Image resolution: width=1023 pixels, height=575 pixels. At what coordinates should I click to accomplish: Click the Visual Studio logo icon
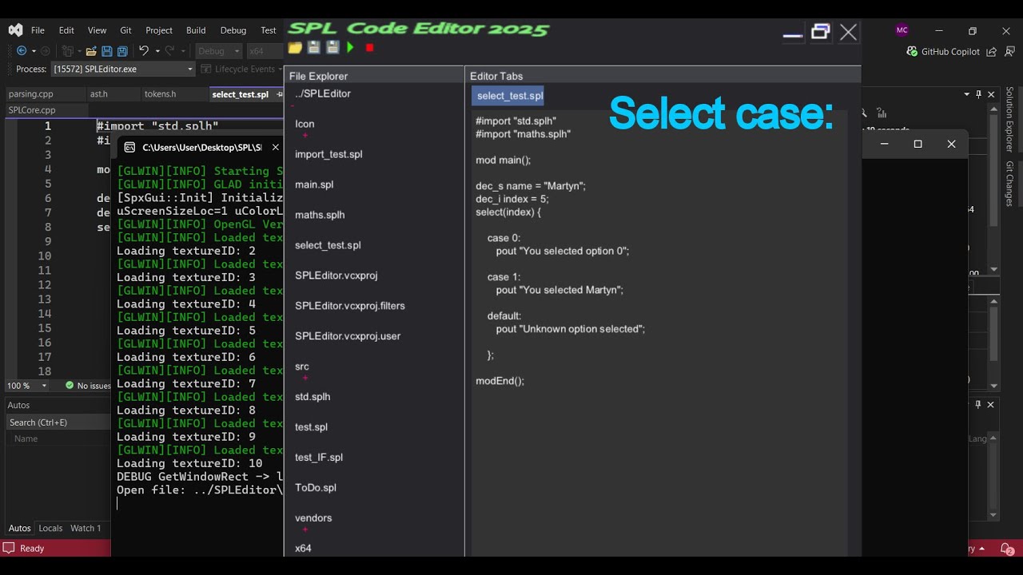(15, 30)
